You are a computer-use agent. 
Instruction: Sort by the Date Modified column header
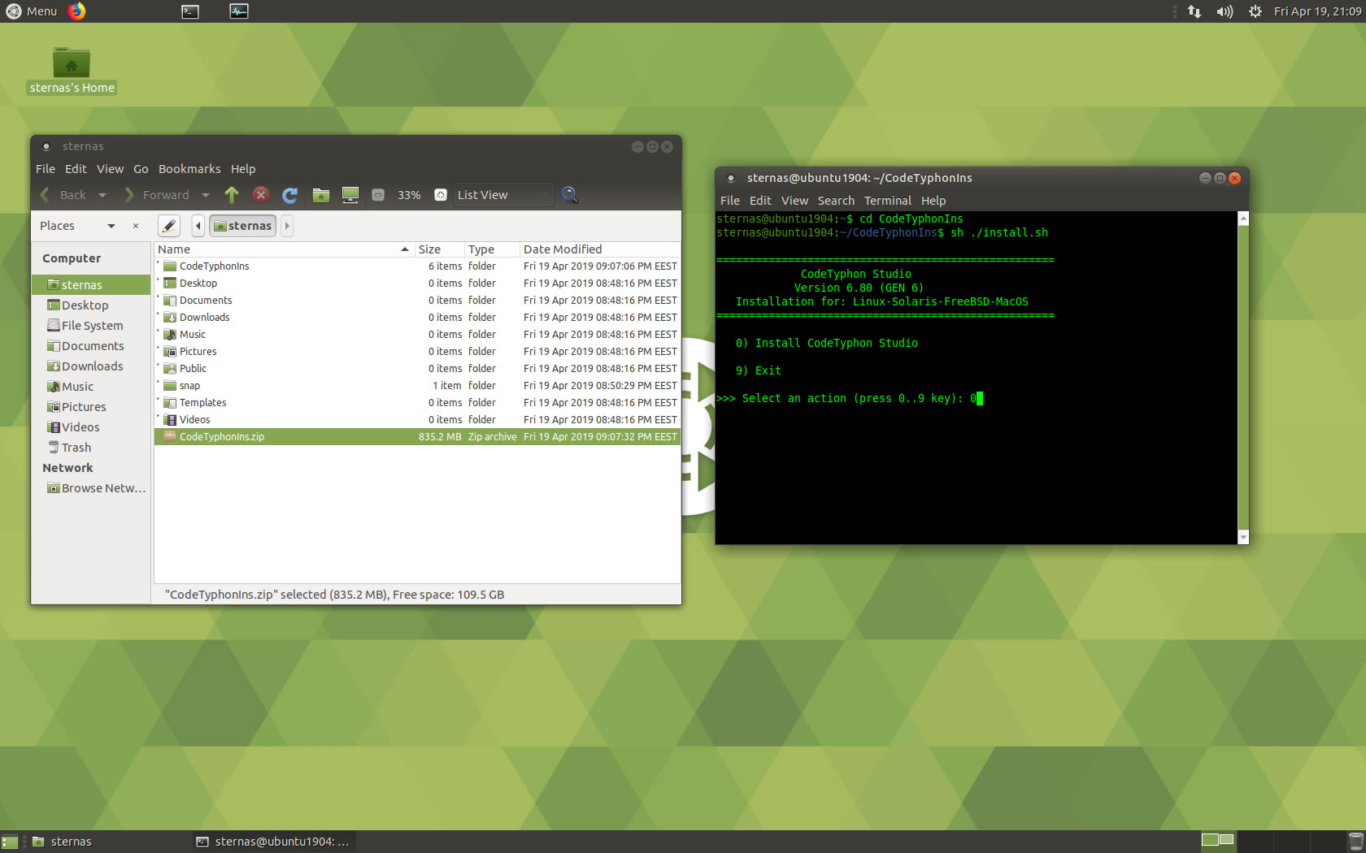click(599, 249)
